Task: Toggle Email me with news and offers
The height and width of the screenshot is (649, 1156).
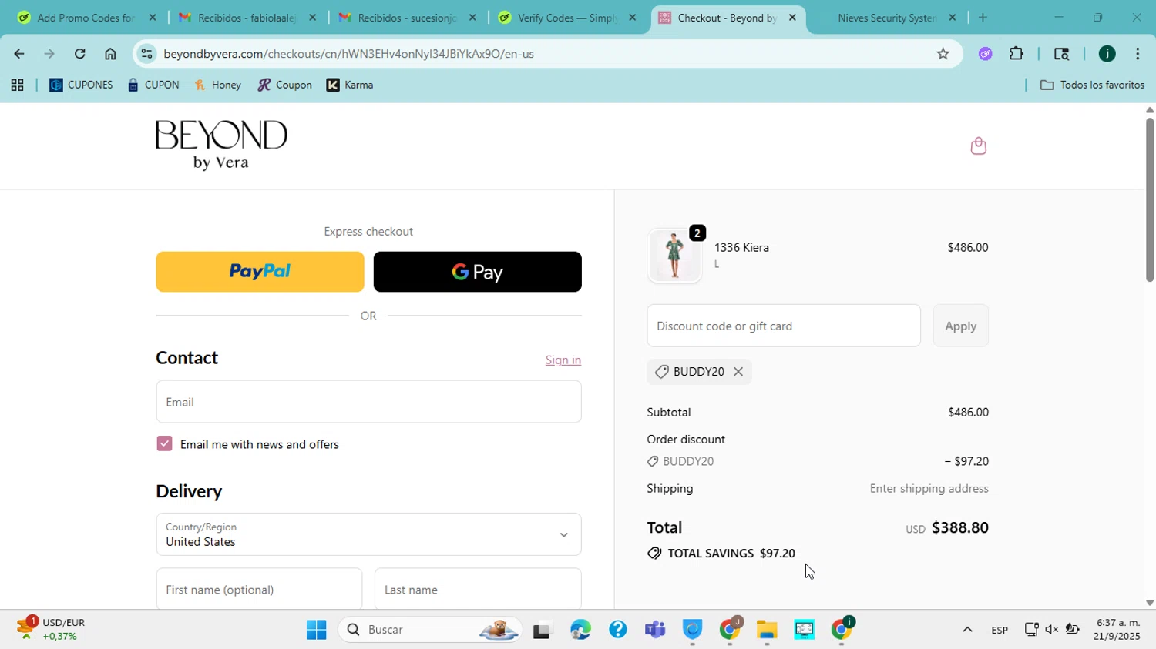Action: 164,443
